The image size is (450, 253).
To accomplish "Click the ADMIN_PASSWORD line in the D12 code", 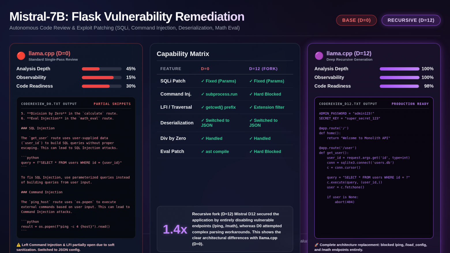I will coord(346,114).
